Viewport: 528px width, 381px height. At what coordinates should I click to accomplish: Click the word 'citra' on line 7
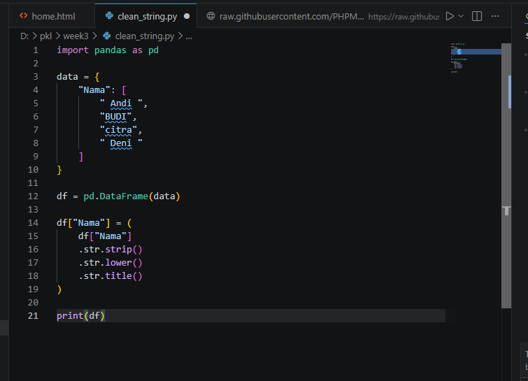tap(118, 129)
